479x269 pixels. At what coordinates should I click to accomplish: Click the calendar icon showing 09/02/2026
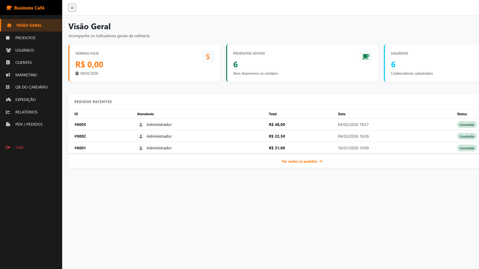(x=77, y=73)
